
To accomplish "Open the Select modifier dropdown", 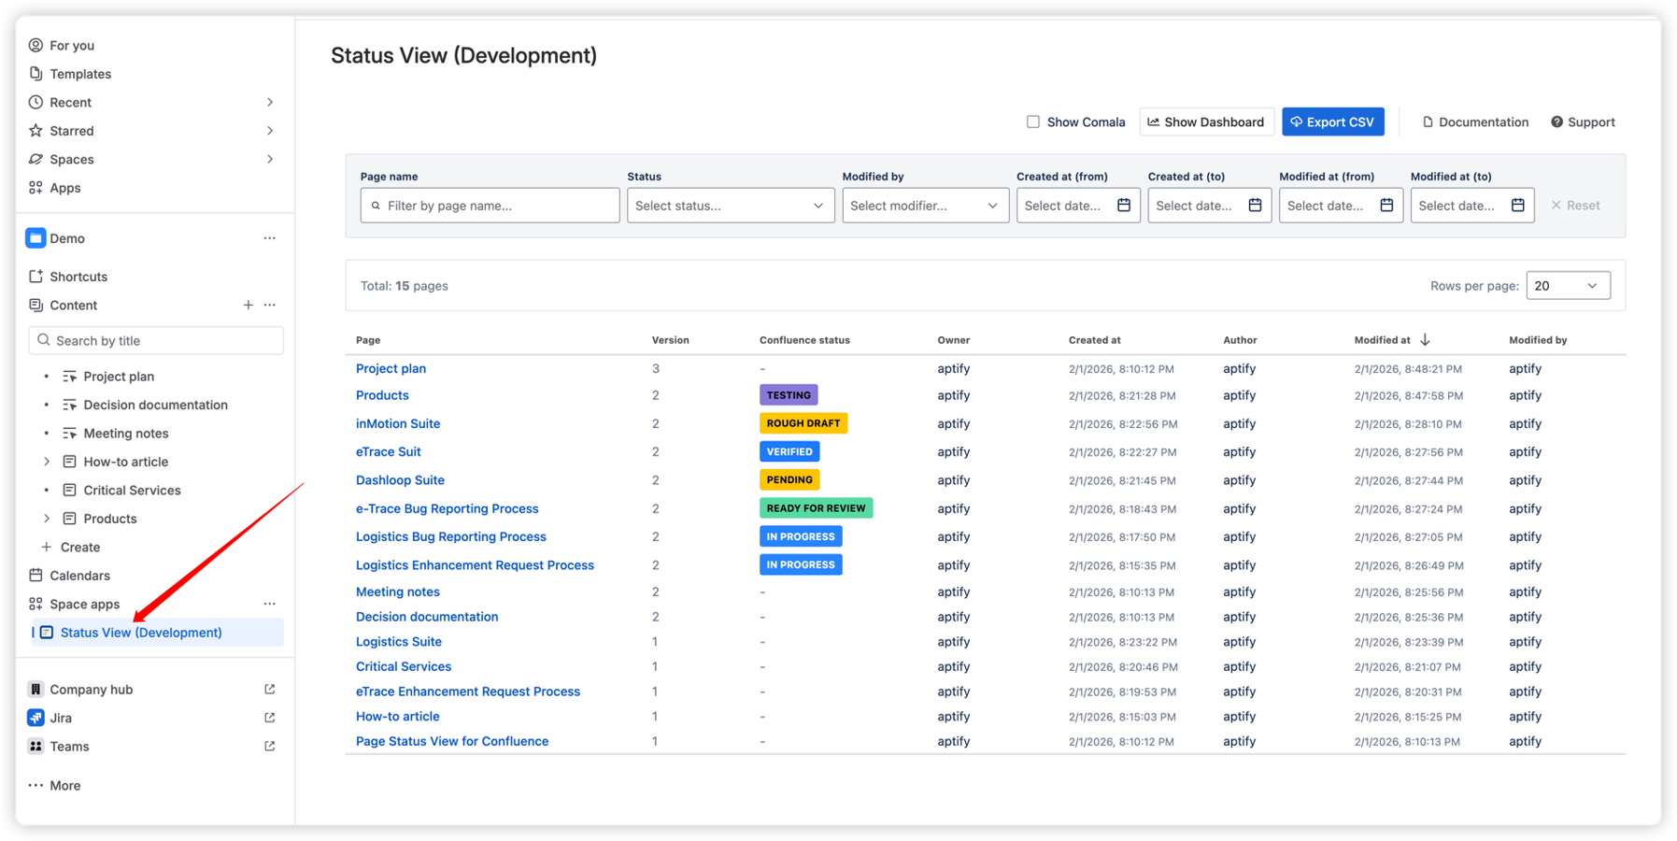I will coord(924,206).
